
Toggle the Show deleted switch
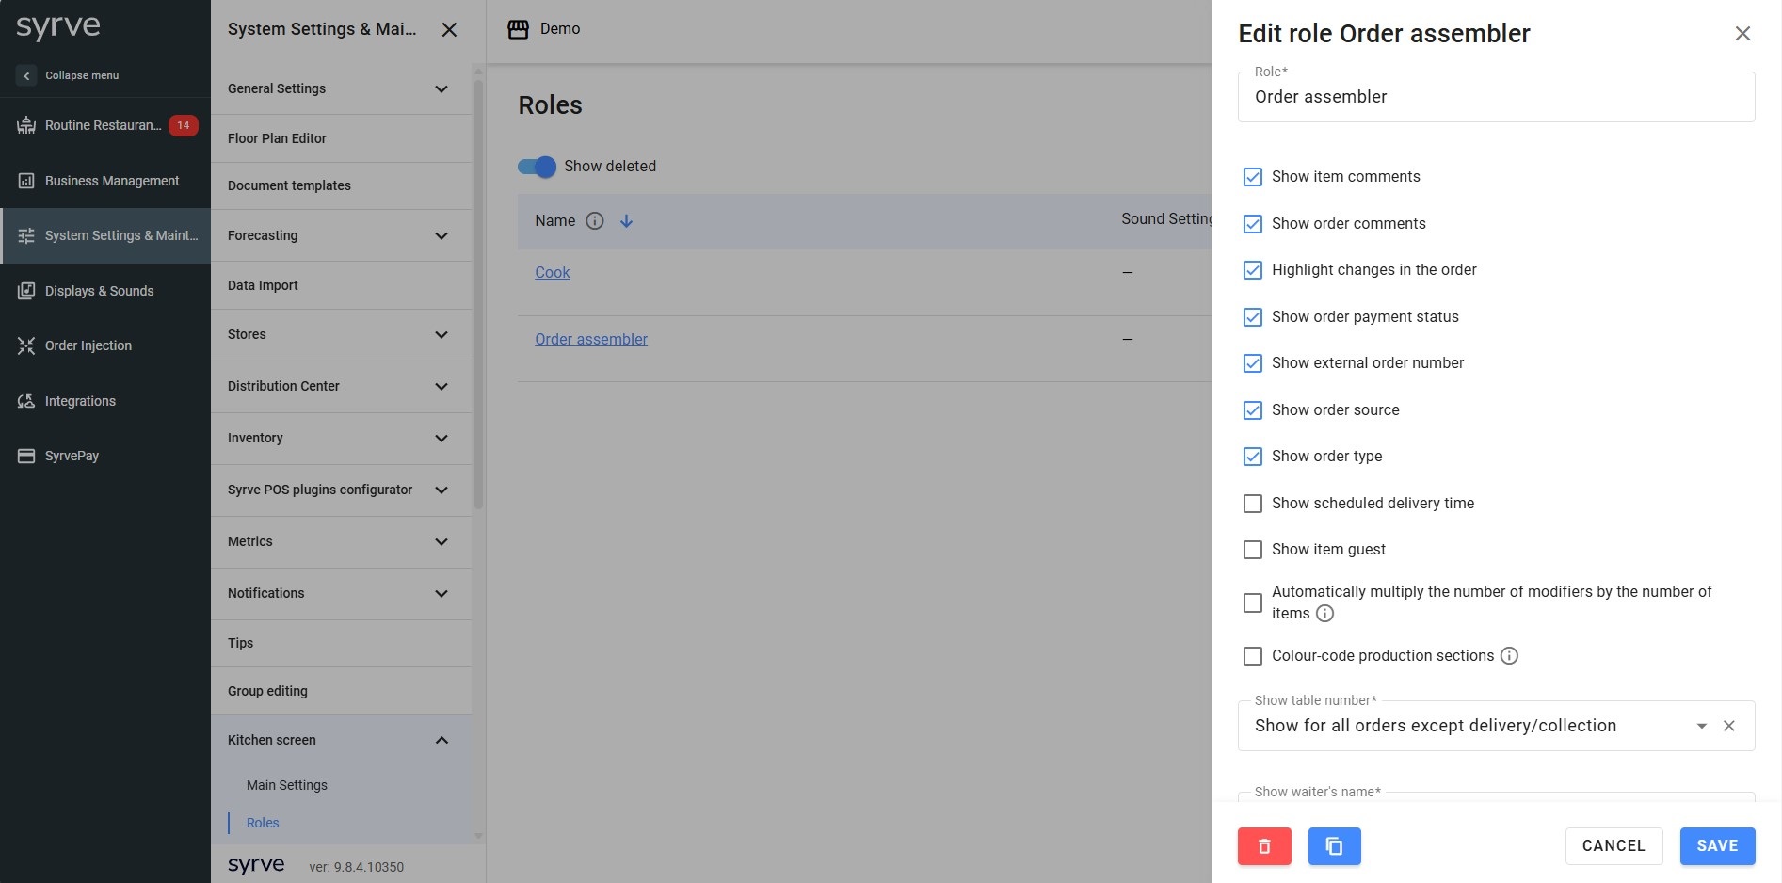537,167
